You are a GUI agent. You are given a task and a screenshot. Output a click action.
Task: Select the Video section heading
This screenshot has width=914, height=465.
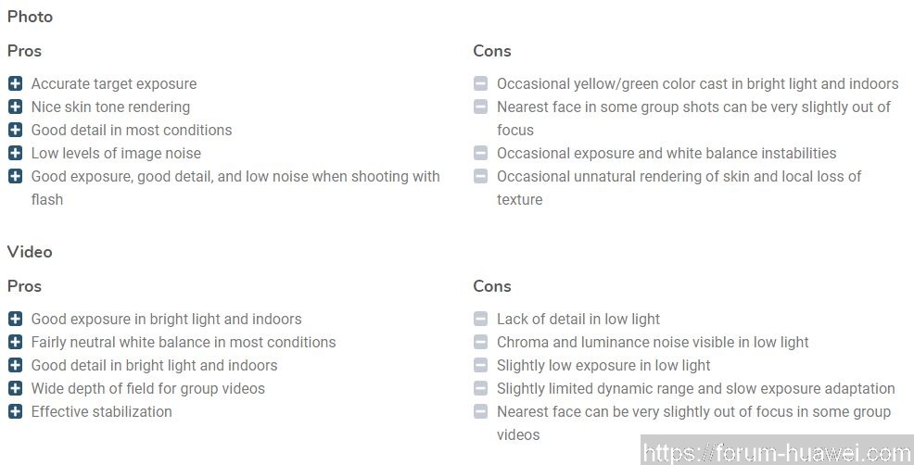coord(30,252)
